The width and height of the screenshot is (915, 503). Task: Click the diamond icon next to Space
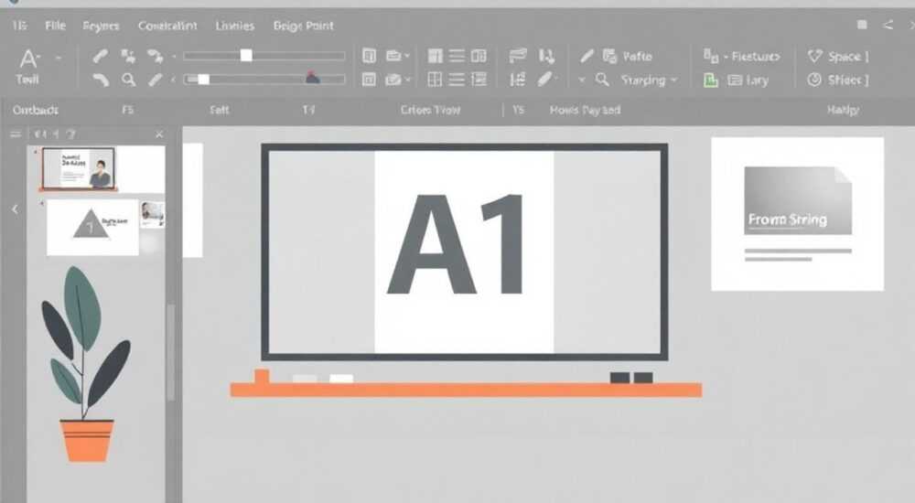click(x=814, y=56)
